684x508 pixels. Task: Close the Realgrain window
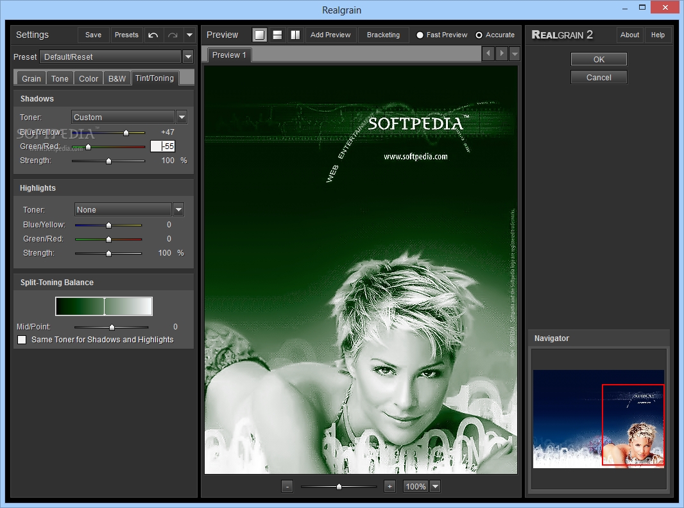[665, 8]
